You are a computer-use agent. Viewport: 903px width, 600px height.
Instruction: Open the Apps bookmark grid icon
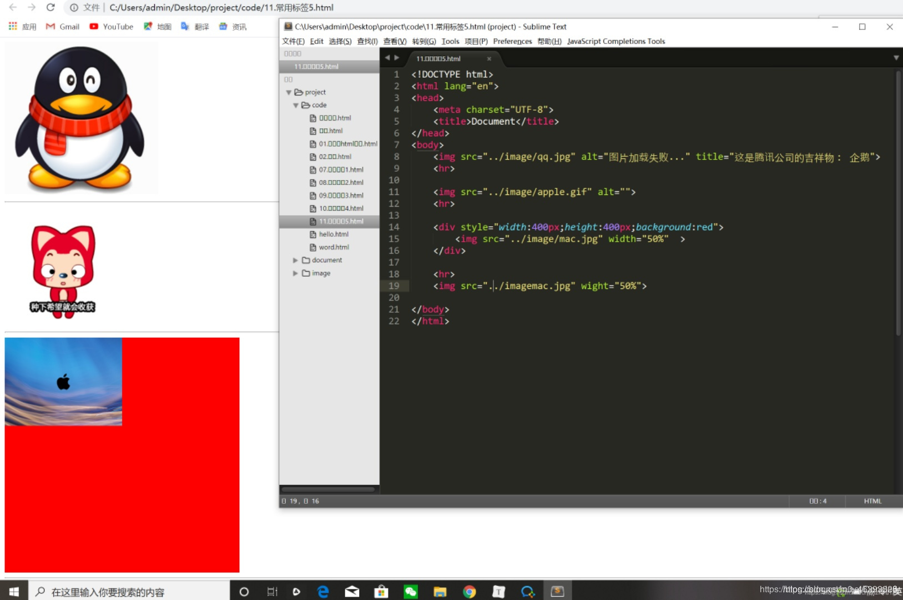[13, 26]
